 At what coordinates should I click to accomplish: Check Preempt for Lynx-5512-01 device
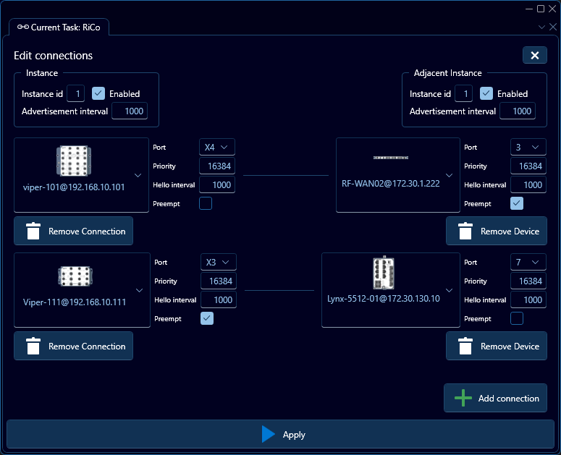pyautogui.click(x=517, y=318)
